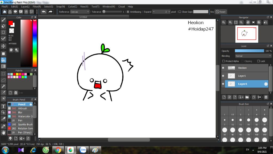Click the add palette color icon
This screenshot has height=154, width=273.
click(x=10, y=93)
